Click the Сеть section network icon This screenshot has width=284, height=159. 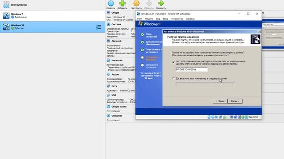pyautogui.click(x=108, y=86)
